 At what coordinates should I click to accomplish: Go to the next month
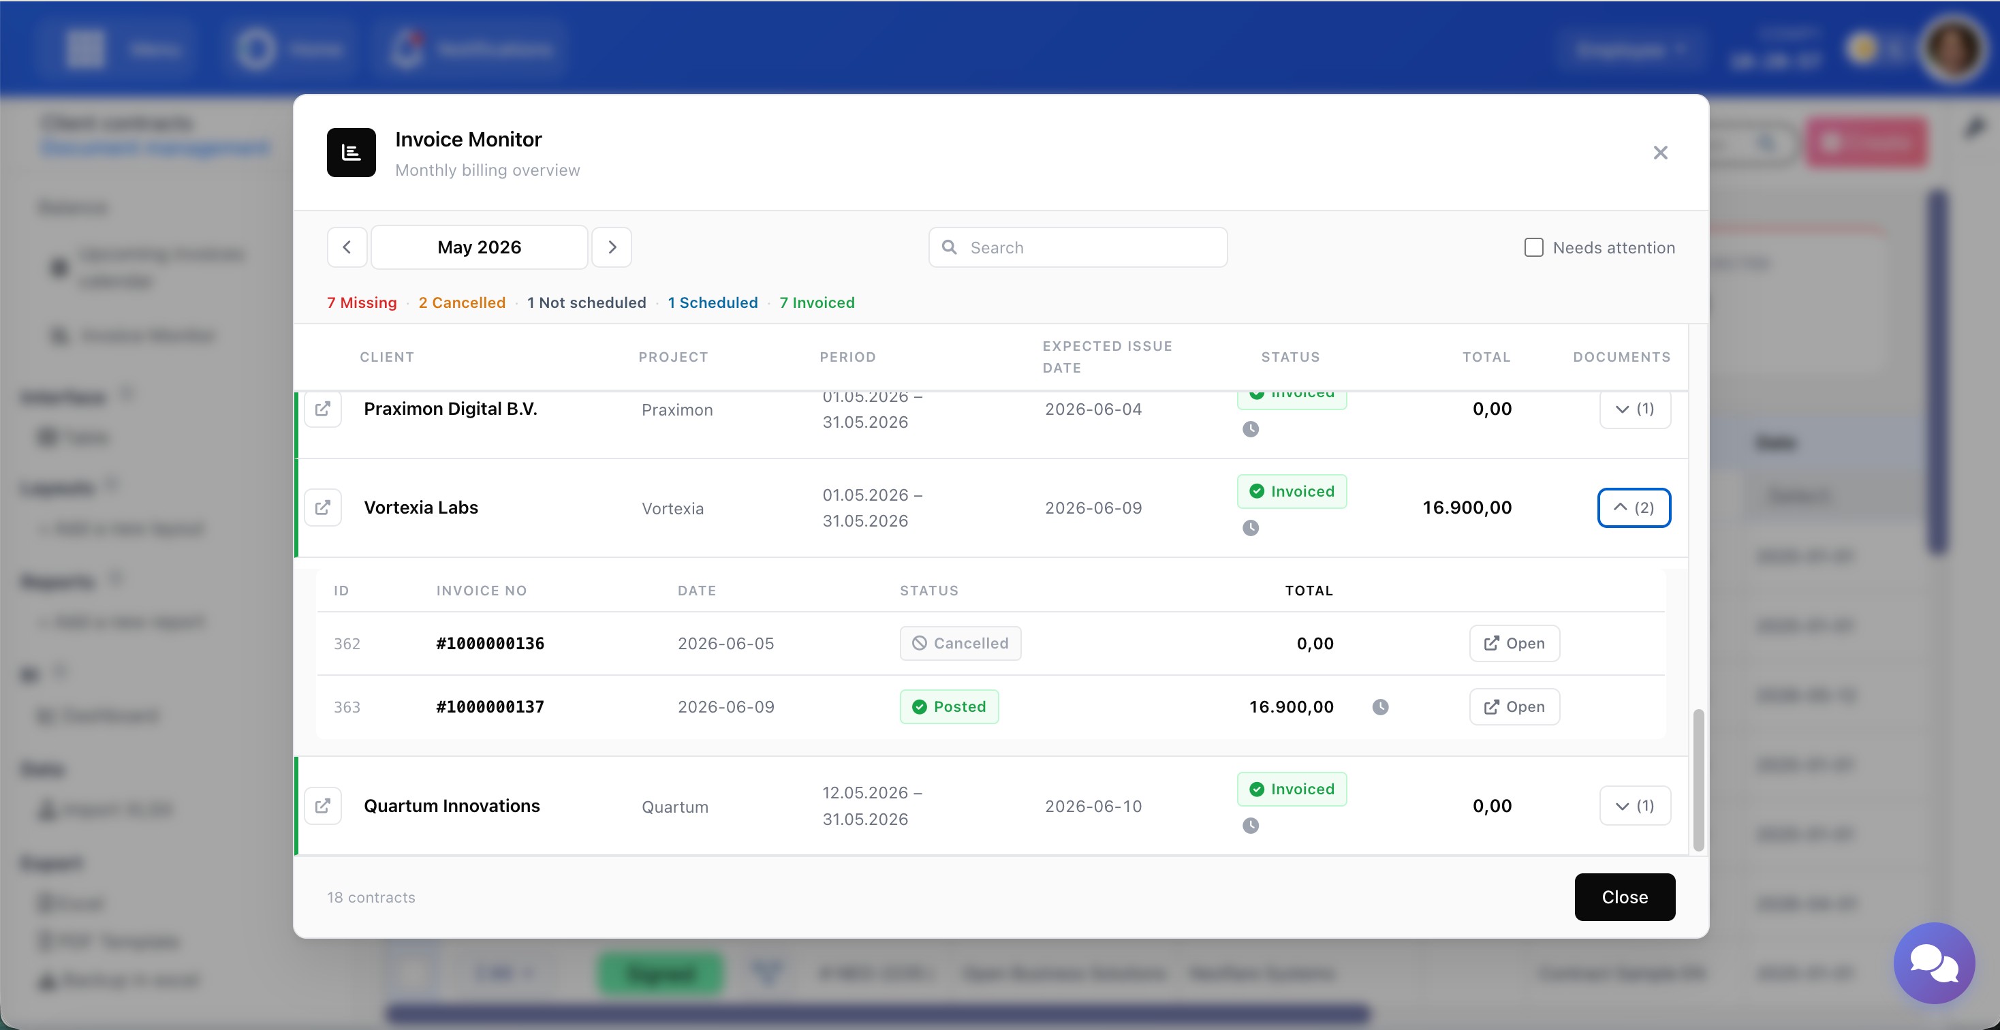[612, 247]
